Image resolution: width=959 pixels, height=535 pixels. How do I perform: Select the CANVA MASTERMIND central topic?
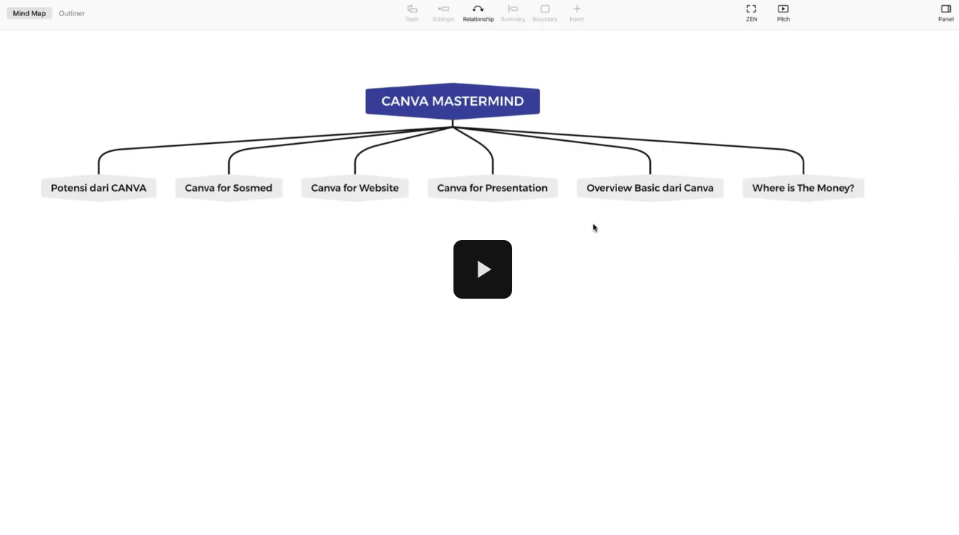[453, 101]
